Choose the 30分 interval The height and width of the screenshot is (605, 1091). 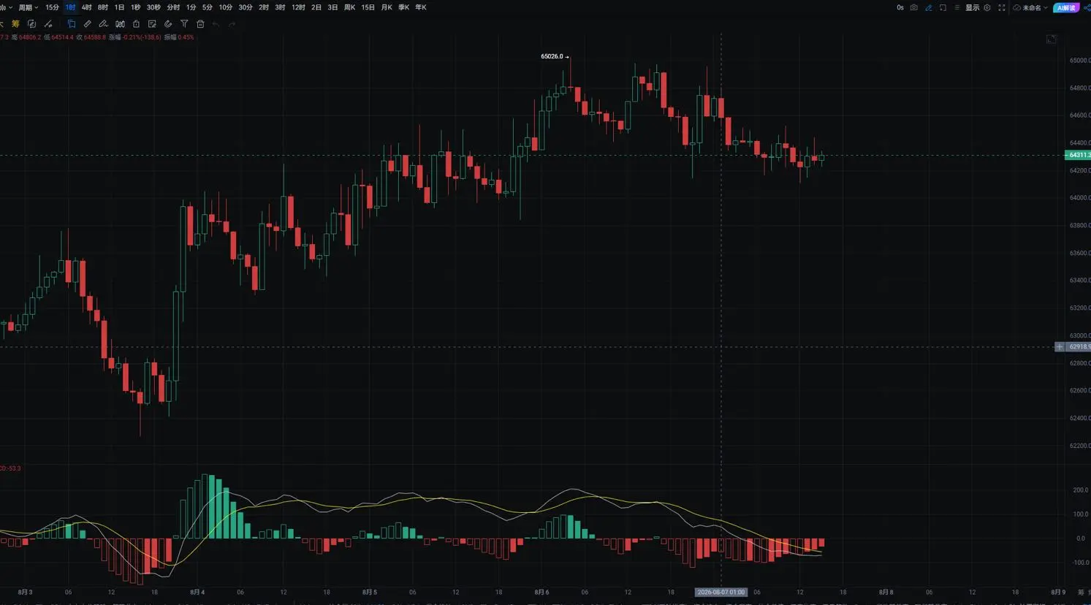[x=246, y=7]
